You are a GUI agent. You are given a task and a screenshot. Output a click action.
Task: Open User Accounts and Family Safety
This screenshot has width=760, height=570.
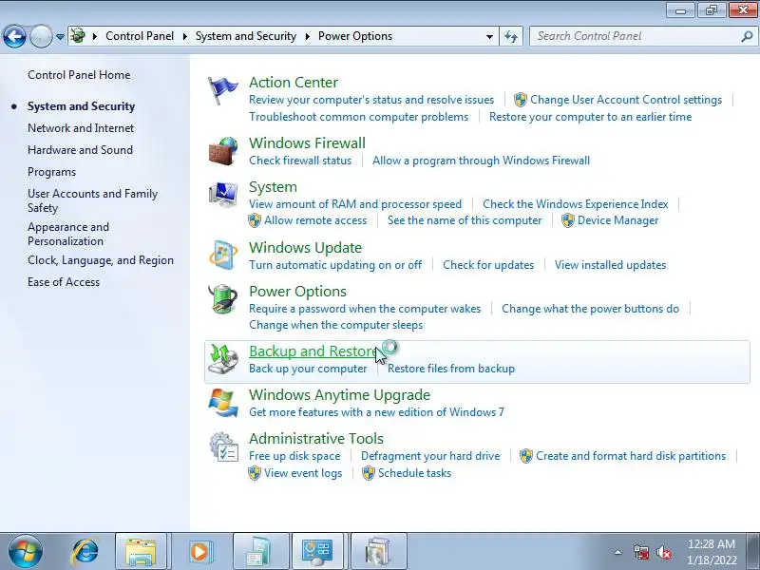point(92,200)
